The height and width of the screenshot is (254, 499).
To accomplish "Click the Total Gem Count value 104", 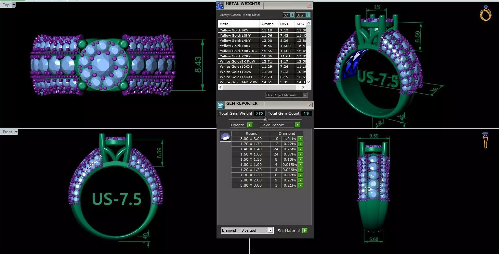I will 306,113.
